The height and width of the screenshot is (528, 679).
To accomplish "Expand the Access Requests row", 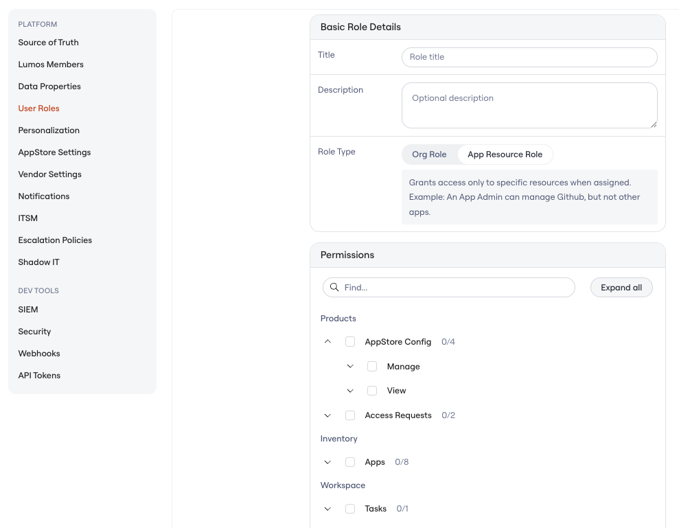I will (x=327, y=415).
